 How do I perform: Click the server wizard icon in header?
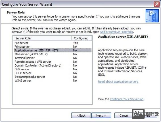152,16
